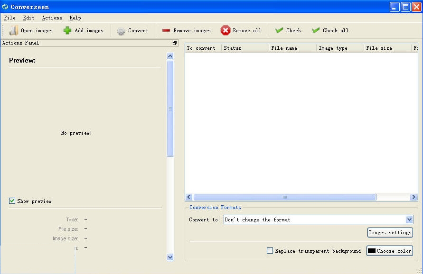
Task: Click the 'Convert to:' label
Action: point(204,219)
